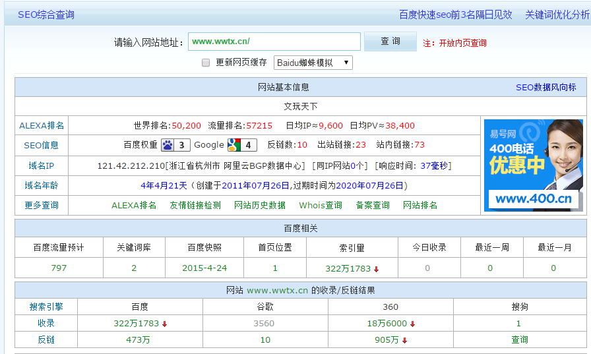This screenshot has height=354, width=591.
Task: Open the Baidu蜘蛛模拟 dropdown
Action: click(313, 63)
